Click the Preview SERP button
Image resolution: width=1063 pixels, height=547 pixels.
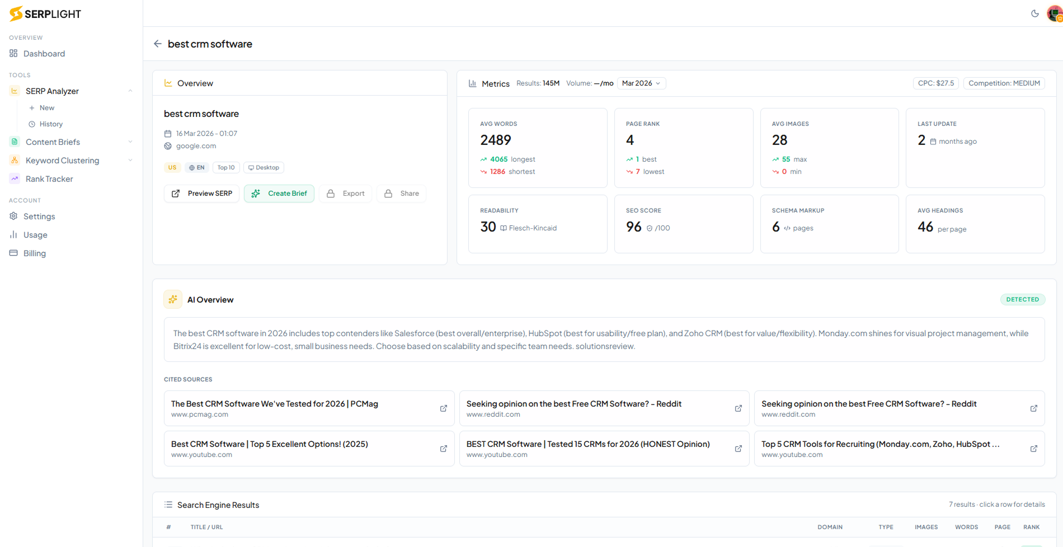201,194
